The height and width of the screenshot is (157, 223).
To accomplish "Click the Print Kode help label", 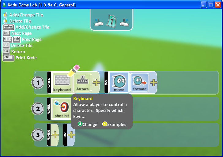I will (x=26, y=58).
